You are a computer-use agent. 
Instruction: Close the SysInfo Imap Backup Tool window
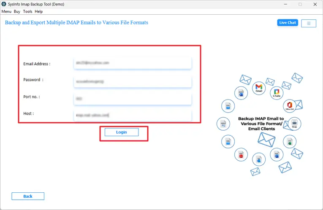tap(315, 4)
